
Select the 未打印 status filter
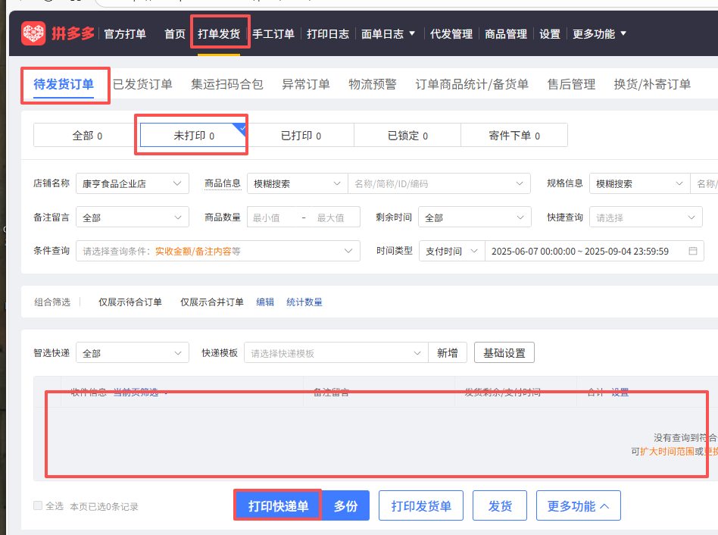point(194,135)
